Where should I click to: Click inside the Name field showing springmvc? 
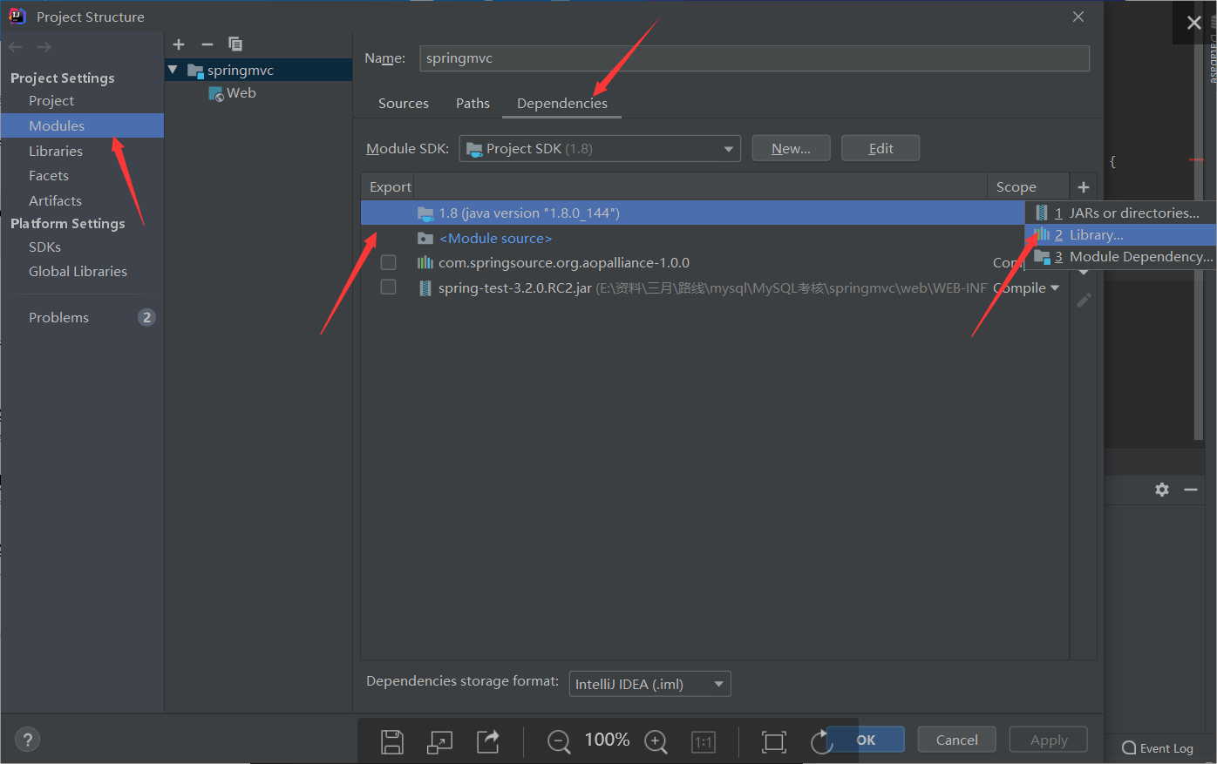coord(610,58)
